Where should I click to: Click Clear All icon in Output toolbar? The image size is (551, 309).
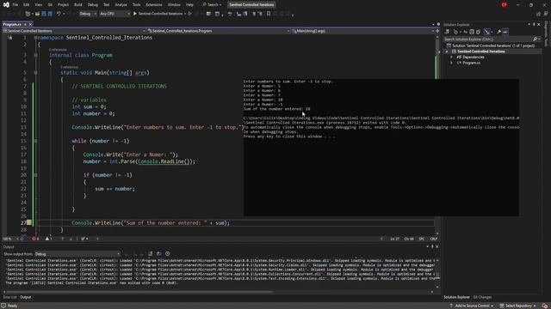click(150, 254)
